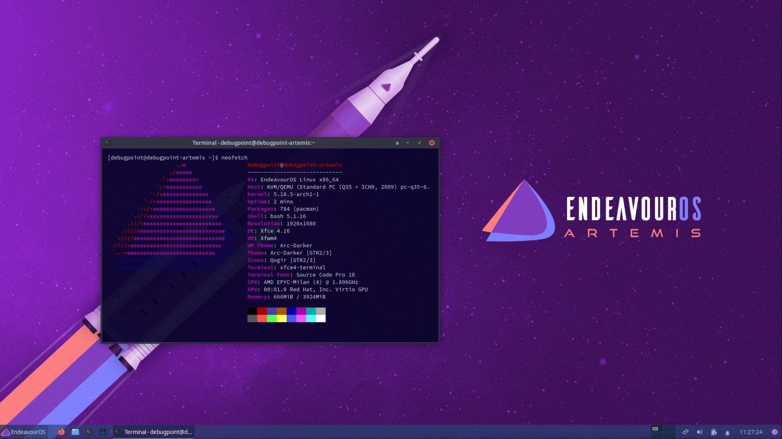Click the 'Kernel: 5.18.5-arch1-1' line

click(x=283, y=194)
